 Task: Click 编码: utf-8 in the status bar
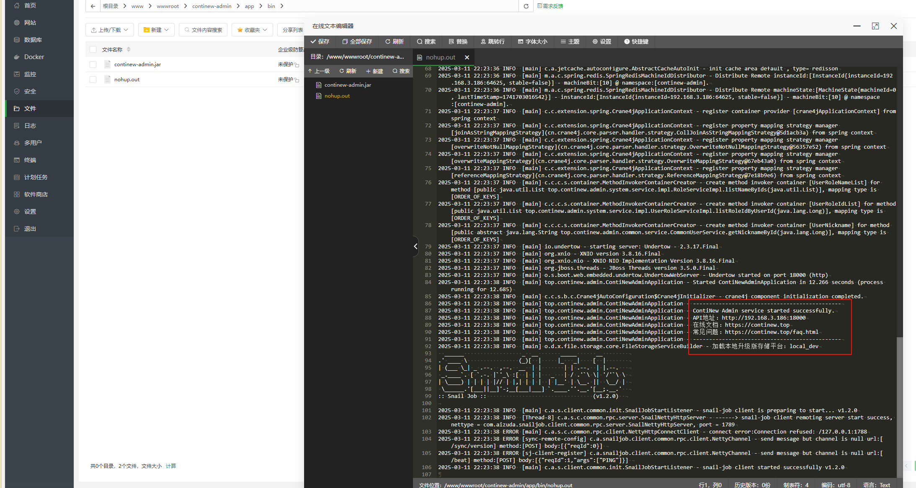point(836,485)
